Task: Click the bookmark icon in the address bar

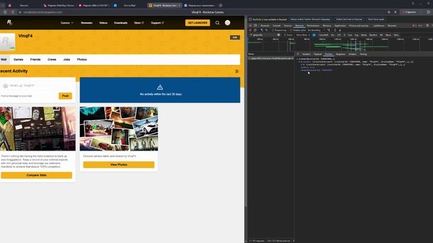Action: [395, 12]
